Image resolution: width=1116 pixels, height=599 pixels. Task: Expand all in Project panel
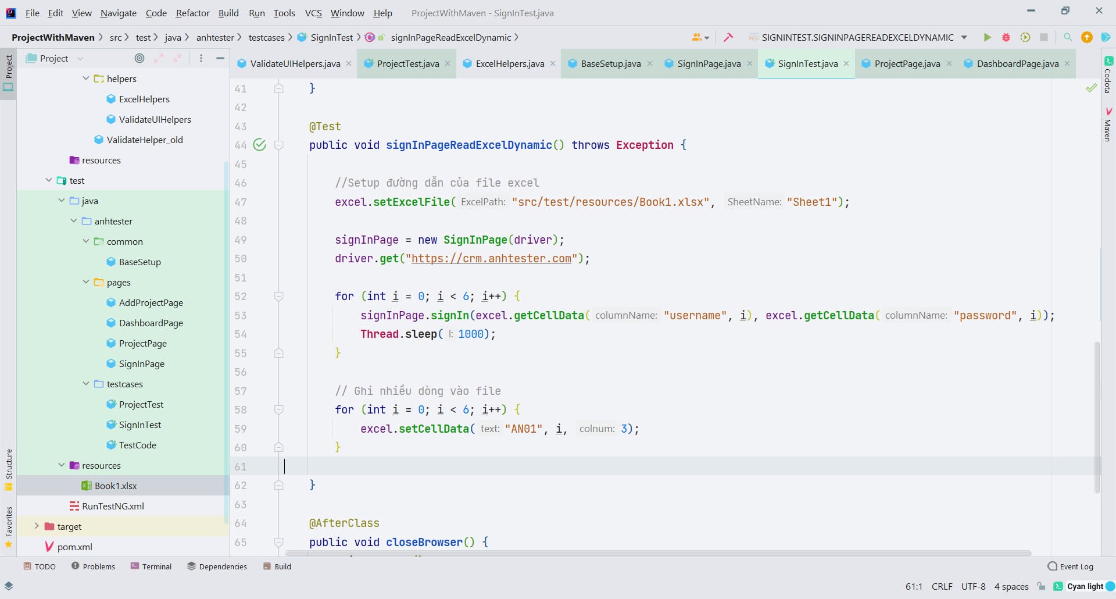159,58
